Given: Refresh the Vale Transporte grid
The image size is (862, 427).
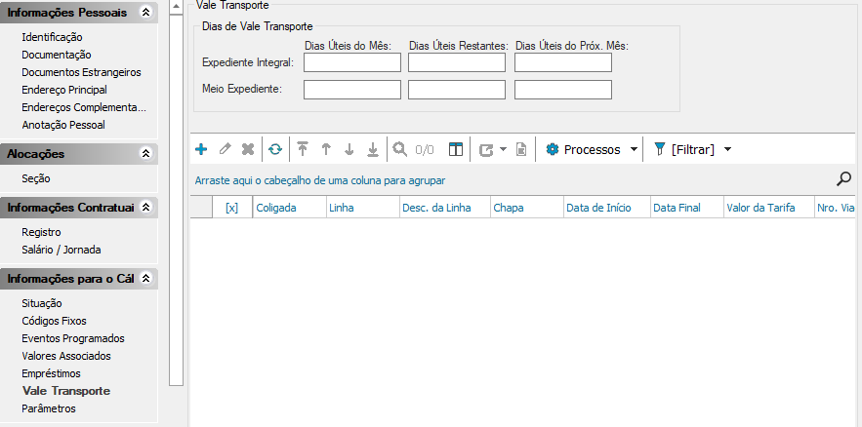Looking at the screenshot, I should point(275,149).
